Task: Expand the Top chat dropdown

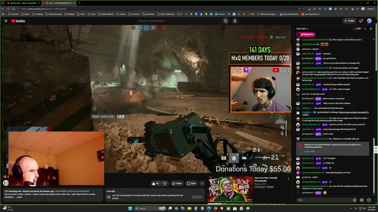Action: pyautogui.click(x=302, y=29)
